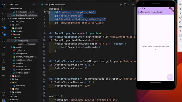Image resolution: width=182 pixels, height=102 pixels.
Task: Take emulator screenshot with camera icon
Action: point(180,27)
